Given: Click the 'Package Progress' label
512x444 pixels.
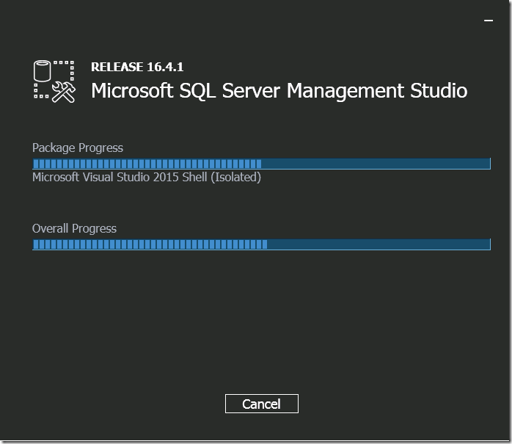Looking at the screenshot, I should (x=78, y=148).
